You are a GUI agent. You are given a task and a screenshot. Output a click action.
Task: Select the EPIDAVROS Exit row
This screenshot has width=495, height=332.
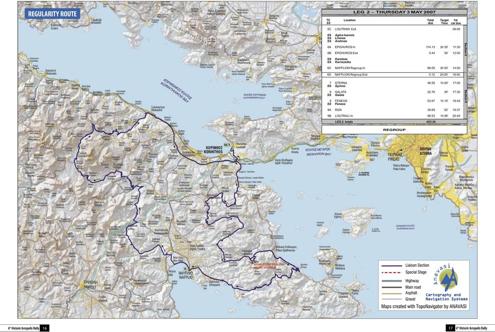click(x=393, y=53)
